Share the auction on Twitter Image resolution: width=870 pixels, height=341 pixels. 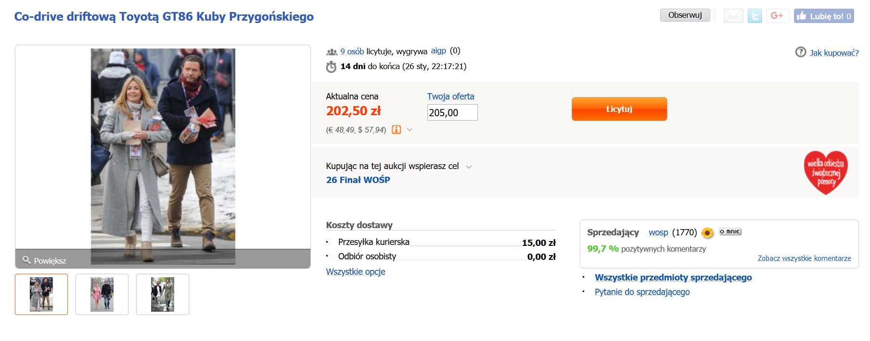(755, 16)
